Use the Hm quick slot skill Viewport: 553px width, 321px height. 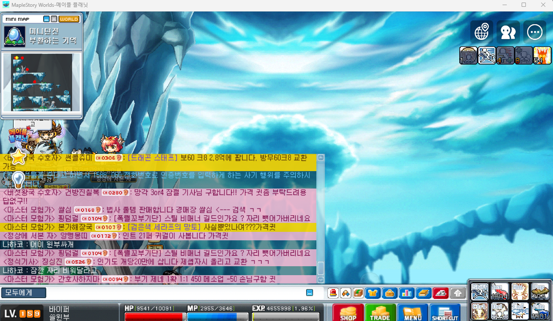coord(519,291)
